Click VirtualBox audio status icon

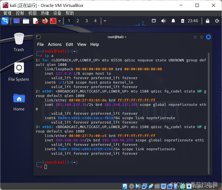tap(138, 186)
